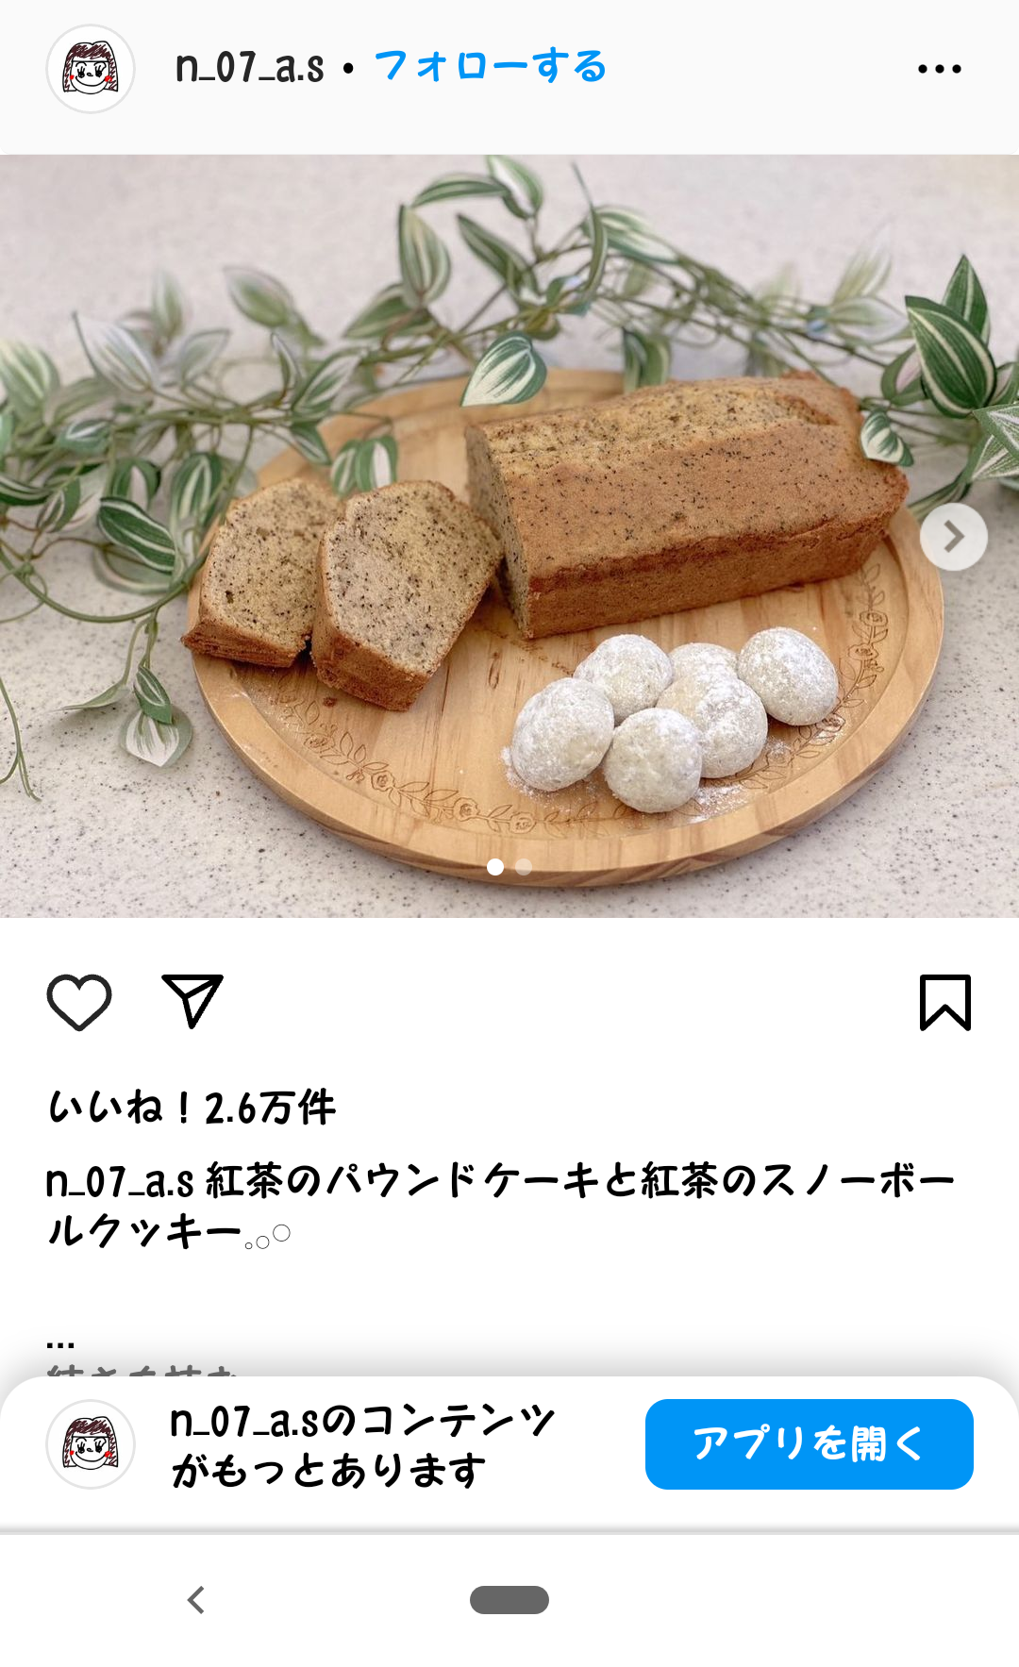Screen dimensions: 1019x1667
Task: Select first carousel dot indicator
Action: pos(495,867)
